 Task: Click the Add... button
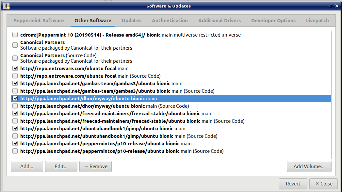(x=27, y=167)
